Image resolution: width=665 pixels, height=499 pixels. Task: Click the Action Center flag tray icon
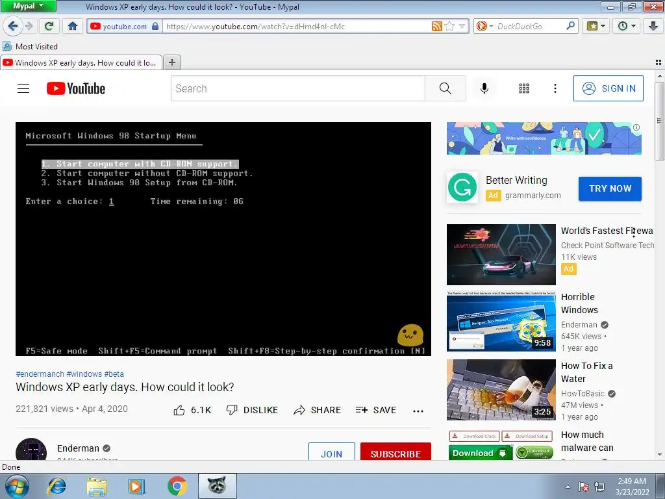[584, 487]
